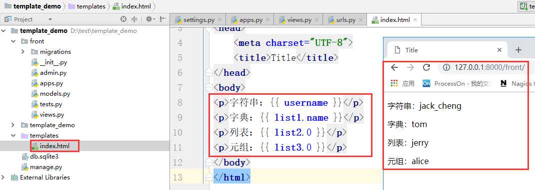Click the jack_cheng text on the webpage
Screen dimensions: 535x190
point(440,106)
